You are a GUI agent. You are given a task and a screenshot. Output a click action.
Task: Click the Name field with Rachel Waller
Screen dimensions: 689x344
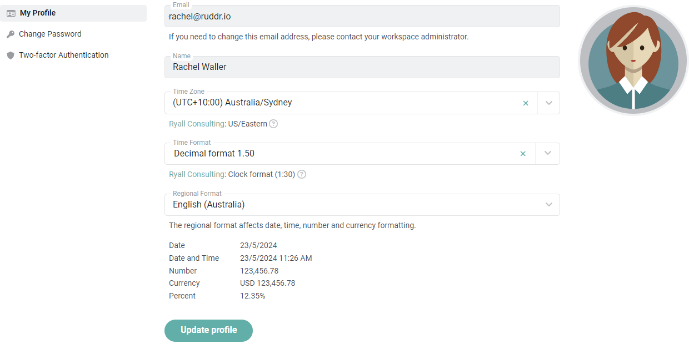362,67
